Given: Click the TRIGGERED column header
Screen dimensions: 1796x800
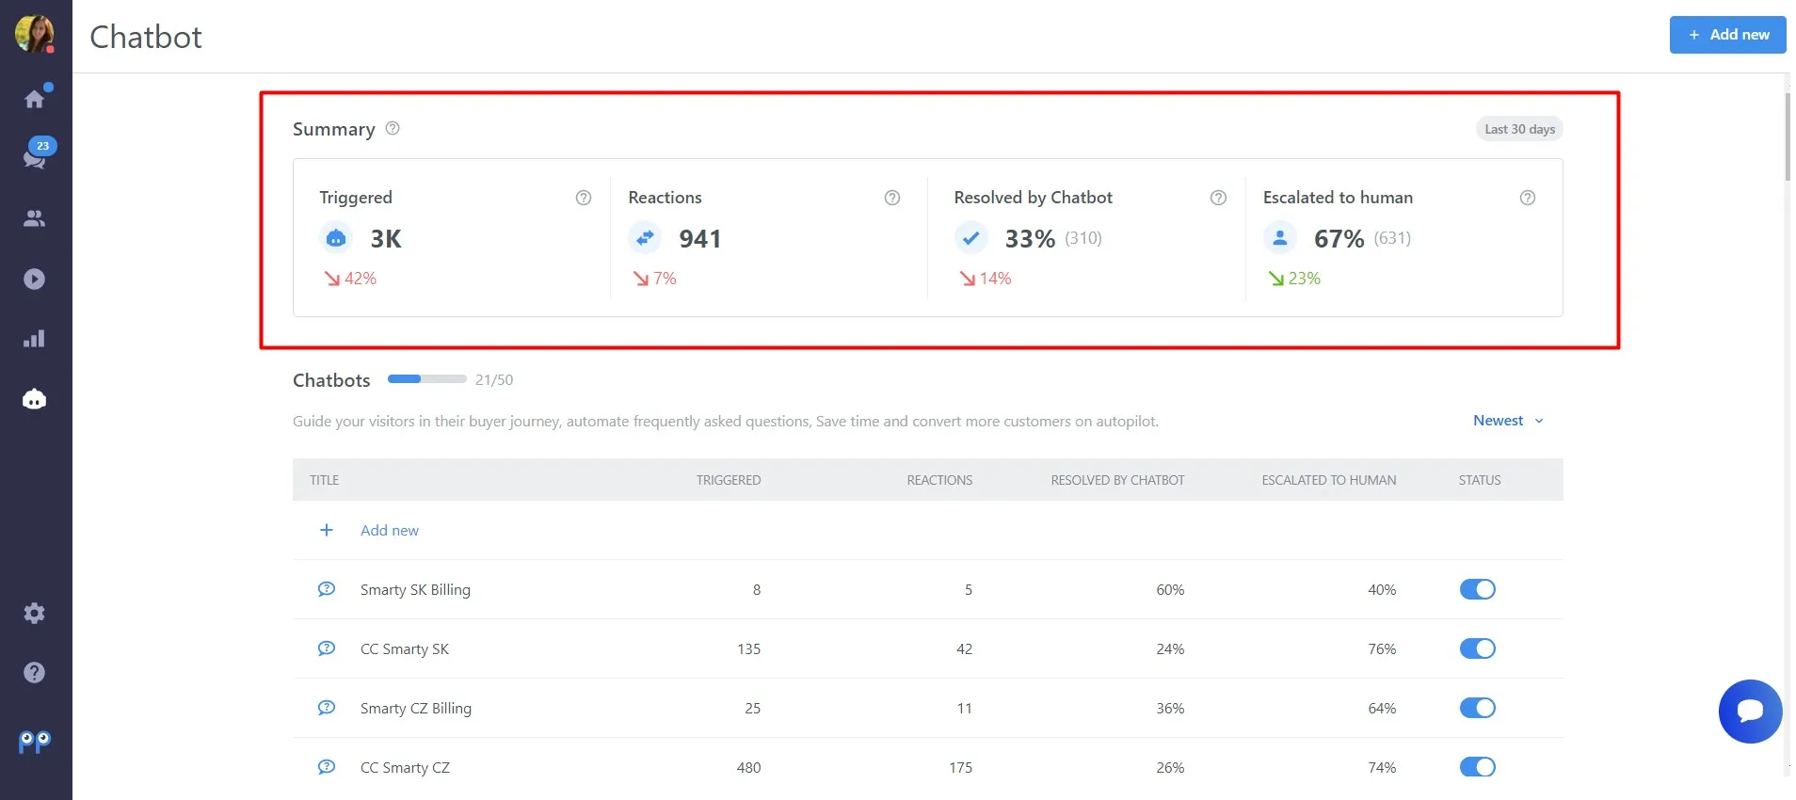Looking at the screenshot, I should tap(729, 480).
